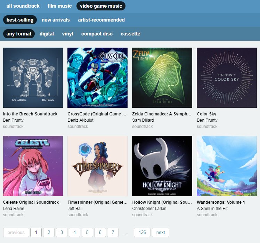Open the Wandersongs album cover art
Image resolution: width=260 pixels, height=243 pixels.
[x=227, y=166]
